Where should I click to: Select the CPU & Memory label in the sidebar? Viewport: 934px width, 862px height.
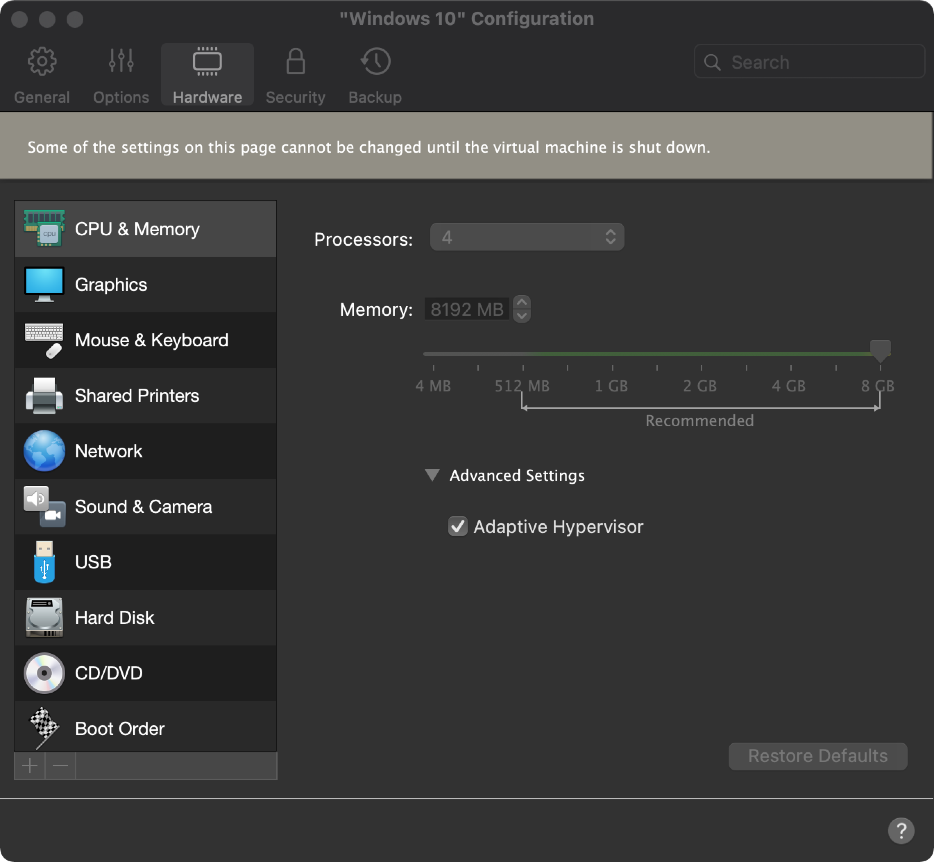click(x=137, y=229)
